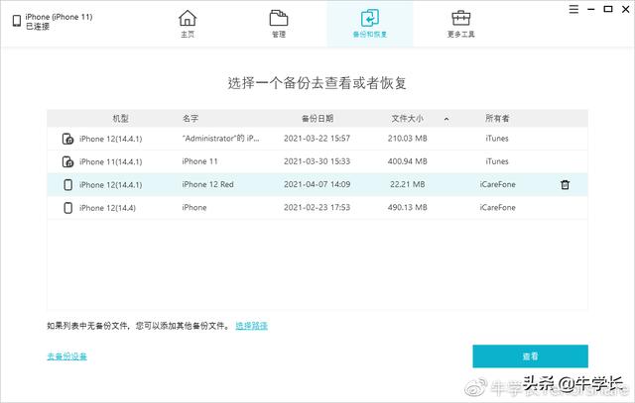The width and height of the screenshot is (635, 403).
Task: Click iTunes owner in the 400.94 MB row
Action: point(497,161)
